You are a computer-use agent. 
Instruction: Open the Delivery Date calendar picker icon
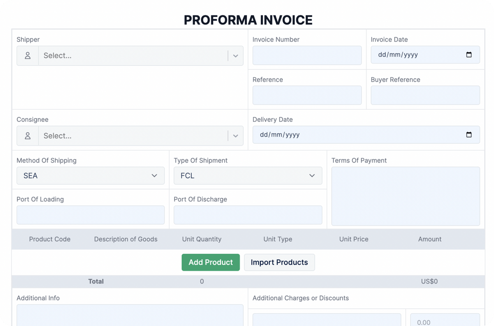468,135
